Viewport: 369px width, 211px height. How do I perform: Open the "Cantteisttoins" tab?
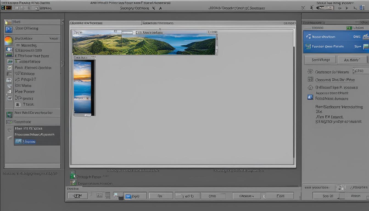(x=159, y=23)
